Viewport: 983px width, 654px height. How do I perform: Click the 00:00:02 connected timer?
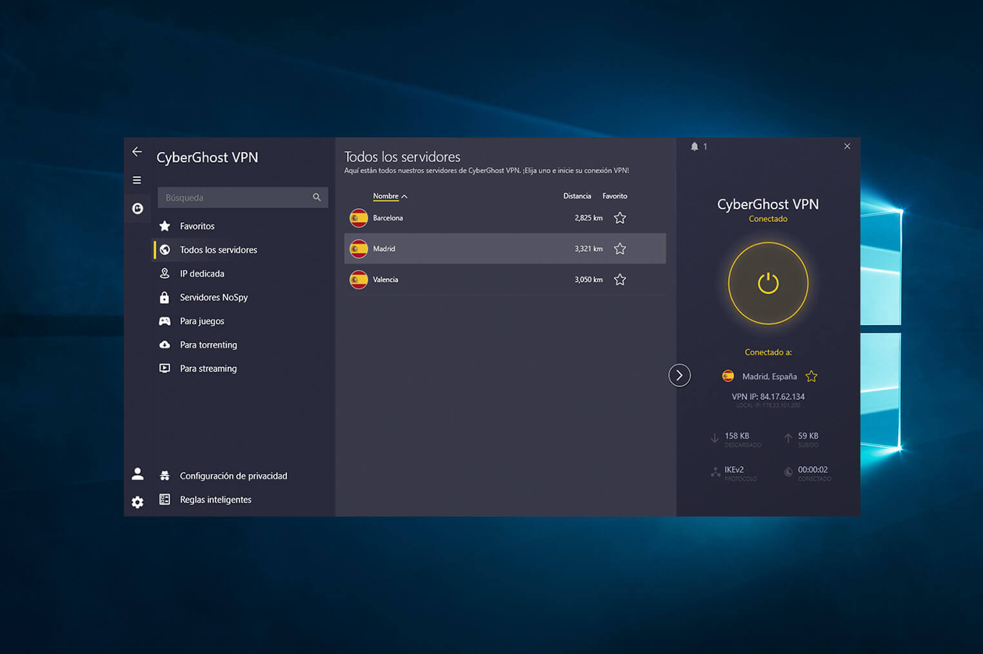tap(813, 470)
